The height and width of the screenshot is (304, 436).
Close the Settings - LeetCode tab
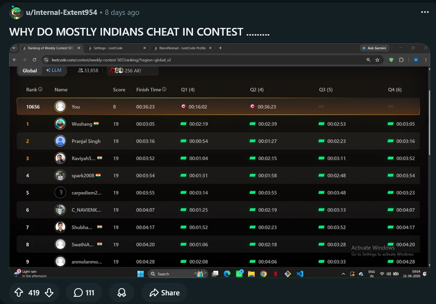[x=144, y=48]
